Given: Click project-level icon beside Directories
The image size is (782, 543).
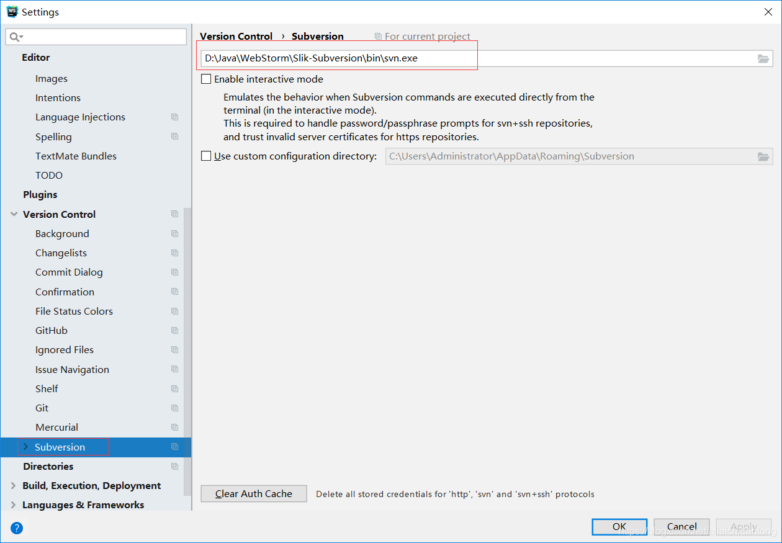Looking at the screenshot, I should (x=175, y=467).
